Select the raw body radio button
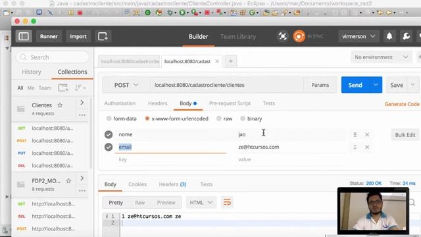This screenshot has height=237, width=421. pyautogui.click(x=219, y=118)
